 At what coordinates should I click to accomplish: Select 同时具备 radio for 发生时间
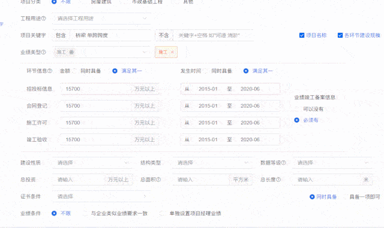(x=205, y=71)
